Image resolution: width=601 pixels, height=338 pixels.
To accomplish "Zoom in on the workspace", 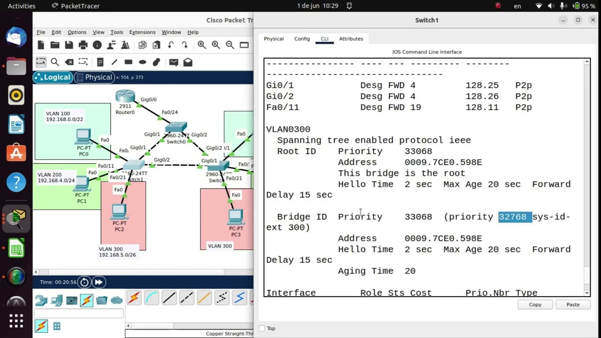I will [x=201, y=45].
